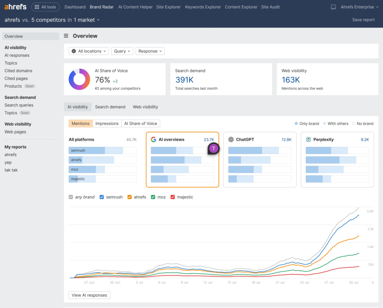Select the AI Share of Voice metric tab
The image size is (383, 308).
click(x=141, y=124)
